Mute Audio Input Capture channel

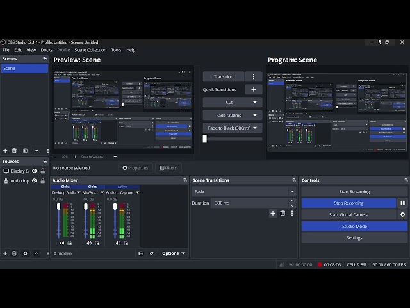pos(118,243)
